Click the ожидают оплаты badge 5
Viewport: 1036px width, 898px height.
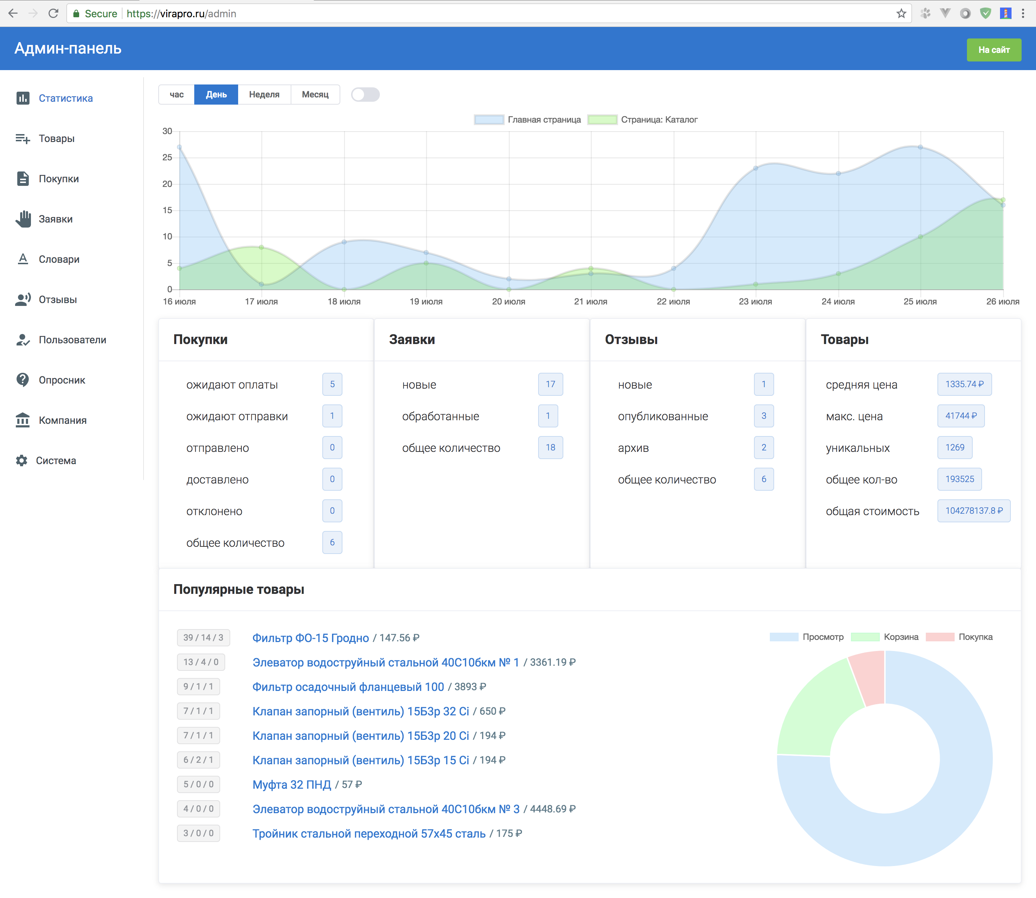332,384
